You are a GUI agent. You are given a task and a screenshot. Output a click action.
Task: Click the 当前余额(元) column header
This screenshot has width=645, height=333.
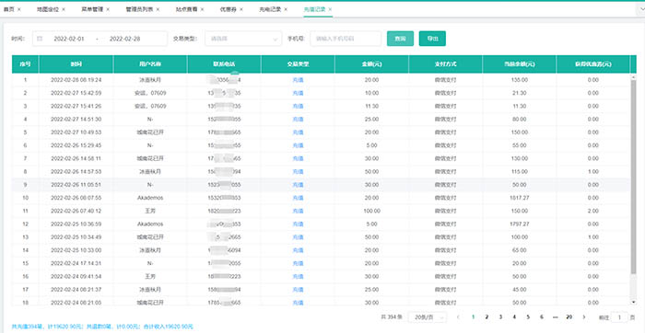point(519,64)
